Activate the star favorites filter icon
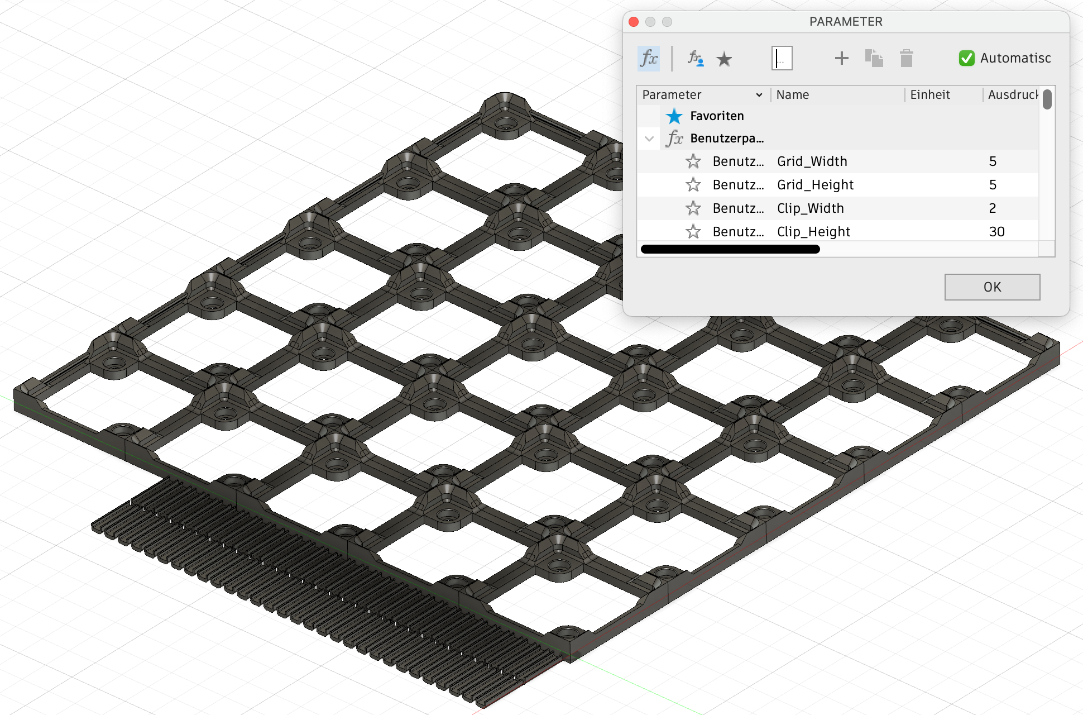 724,58
